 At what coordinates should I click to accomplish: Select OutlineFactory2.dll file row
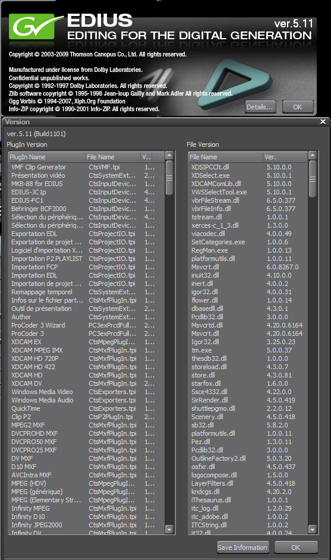click(x=248, y=458)
